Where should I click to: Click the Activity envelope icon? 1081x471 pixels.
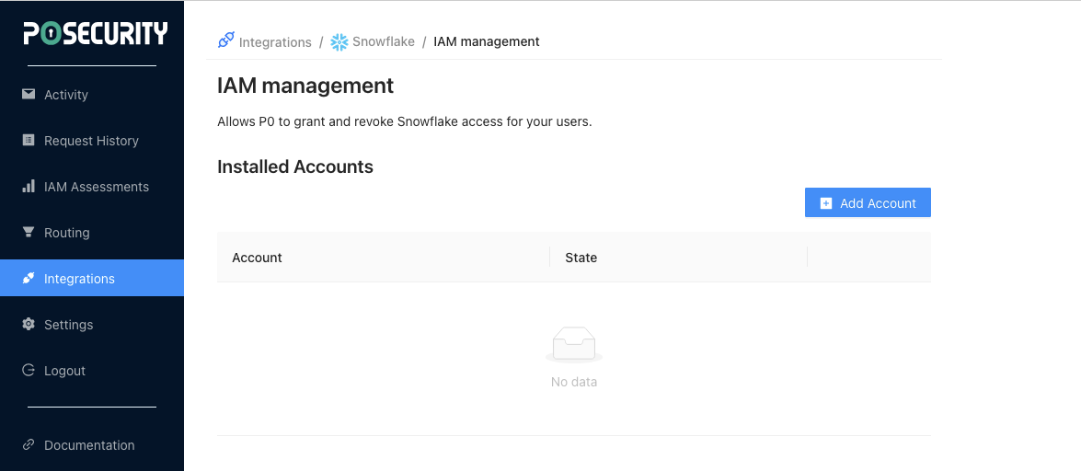[29, 95]
